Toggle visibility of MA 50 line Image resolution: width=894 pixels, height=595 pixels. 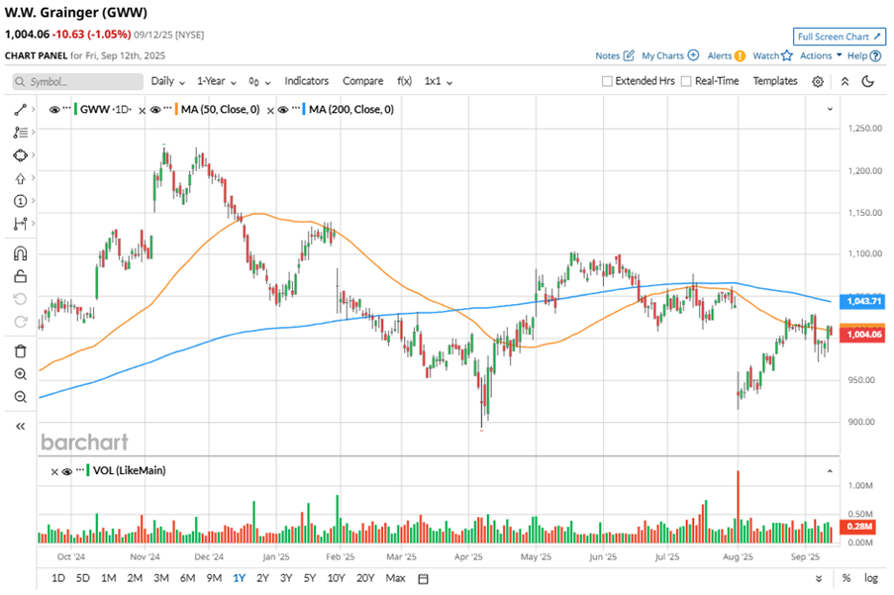(x=155, y=110)
